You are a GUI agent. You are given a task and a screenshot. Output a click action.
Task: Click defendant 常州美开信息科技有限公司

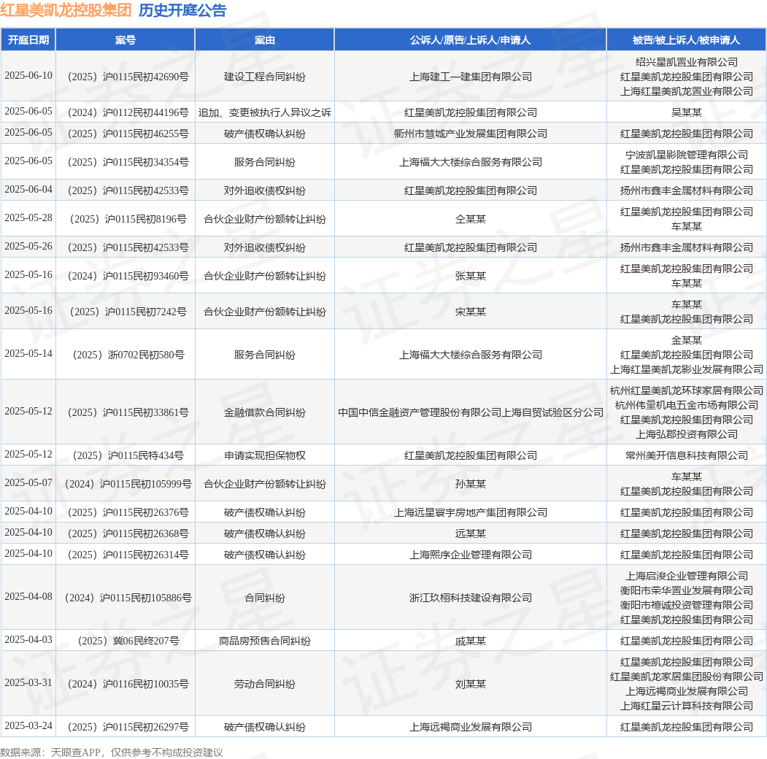coord(686,455)
